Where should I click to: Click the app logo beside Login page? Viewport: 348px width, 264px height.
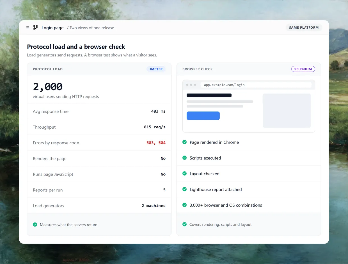click(35, 28)
